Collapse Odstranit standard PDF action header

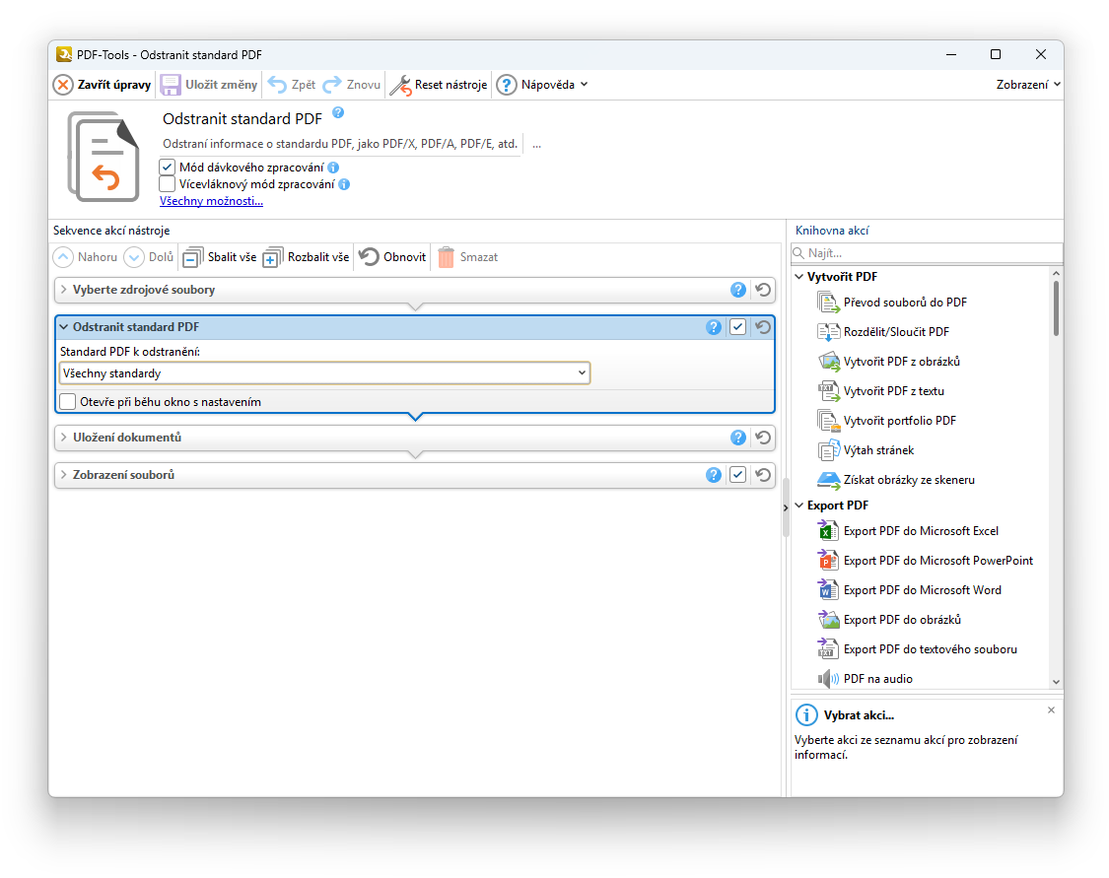(64, 327)
